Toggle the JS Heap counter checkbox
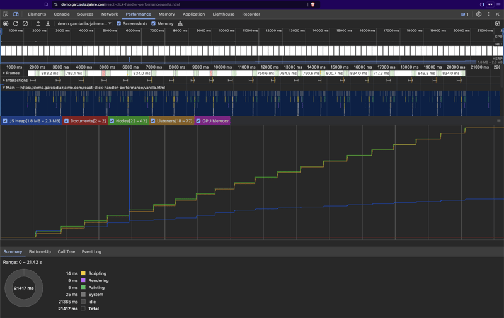This screenshot has height=318, width=504. pos(5,121)
